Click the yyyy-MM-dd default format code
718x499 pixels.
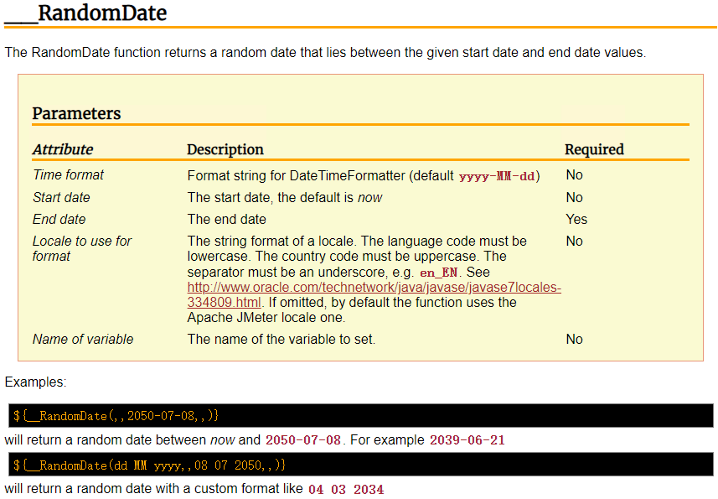pos(498,177)
